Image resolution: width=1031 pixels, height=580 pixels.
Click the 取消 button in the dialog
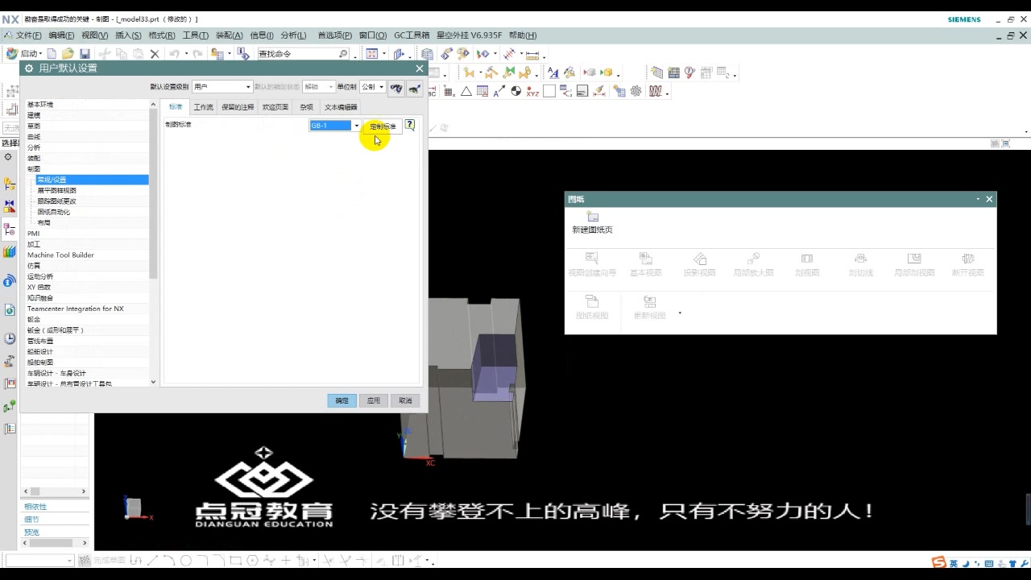tap(405, 400)
